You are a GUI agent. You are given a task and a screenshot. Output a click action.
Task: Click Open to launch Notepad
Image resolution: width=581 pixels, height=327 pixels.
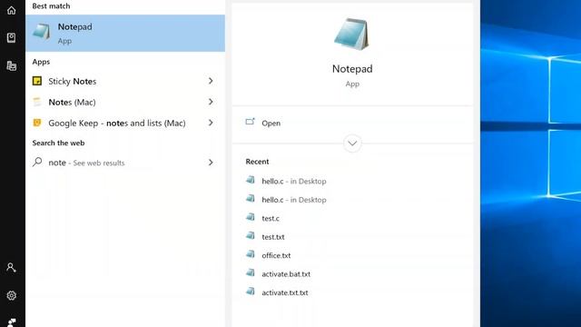271,124
